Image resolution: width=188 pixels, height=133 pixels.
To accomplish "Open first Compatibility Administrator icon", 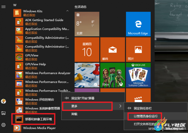I will tap(19, 40).
